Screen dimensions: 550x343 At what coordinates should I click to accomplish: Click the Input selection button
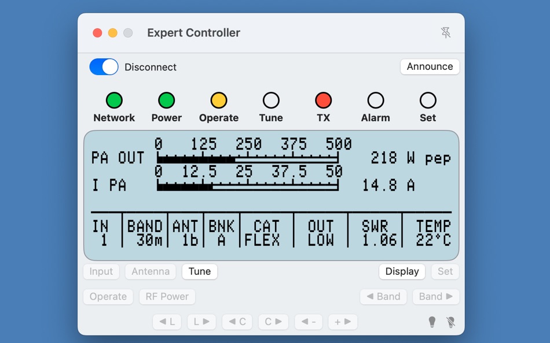click(101, 271)
